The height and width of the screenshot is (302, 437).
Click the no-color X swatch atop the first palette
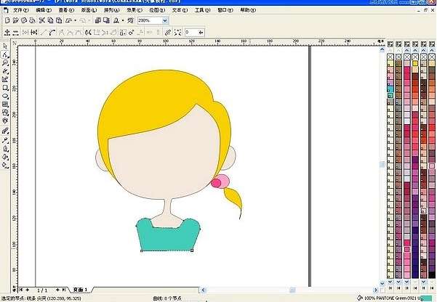390,57
